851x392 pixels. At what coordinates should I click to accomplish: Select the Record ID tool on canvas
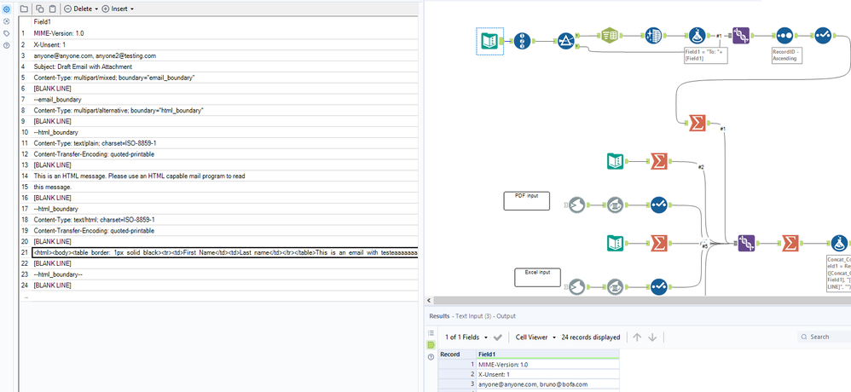coord(523,41)
